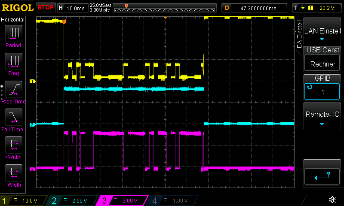344x206 pixels.
Task: Open the LAN Einstell menu
Action: pos(322,31)
